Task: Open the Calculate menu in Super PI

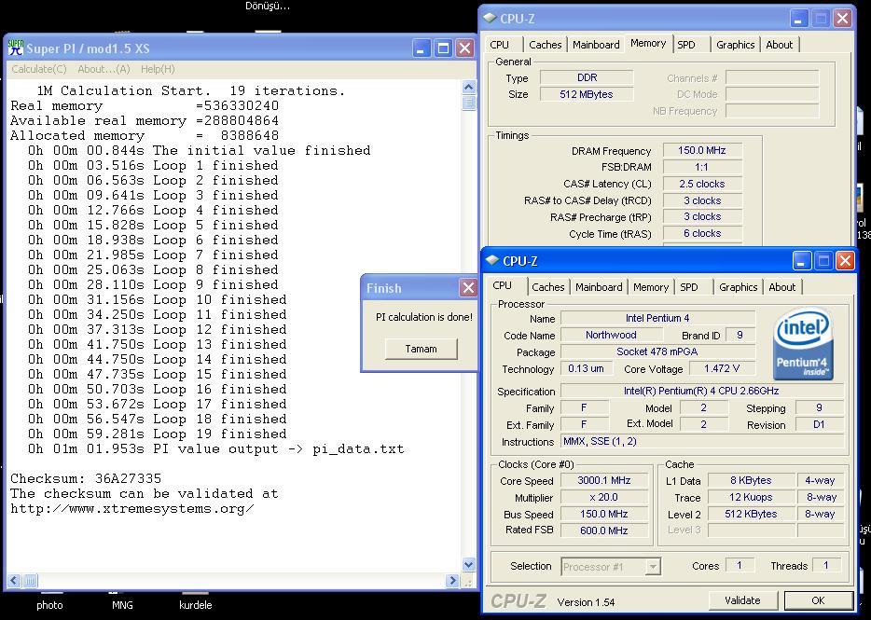Action: 39,69
